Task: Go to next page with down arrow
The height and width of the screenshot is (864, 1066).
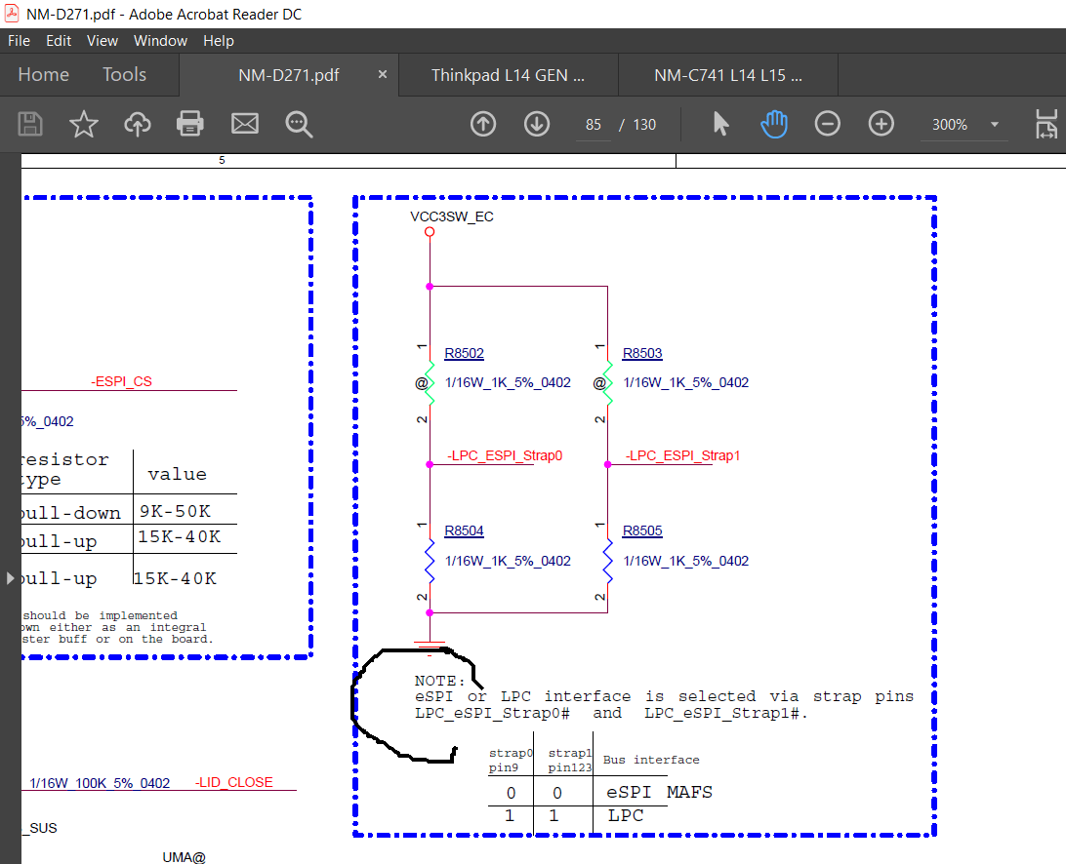Action: (x=537, y=124)
